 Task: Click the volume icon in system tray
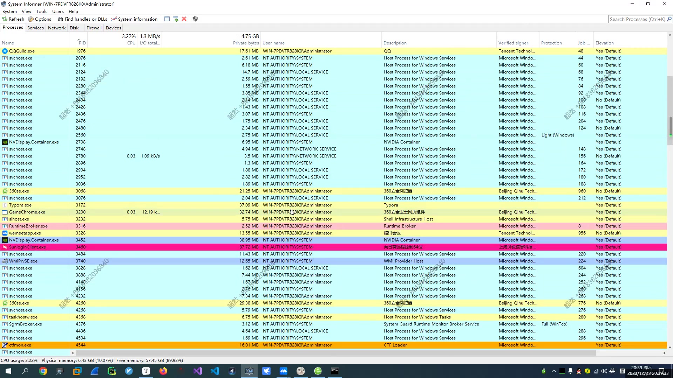pyautogui.click(x=604, y=371)
